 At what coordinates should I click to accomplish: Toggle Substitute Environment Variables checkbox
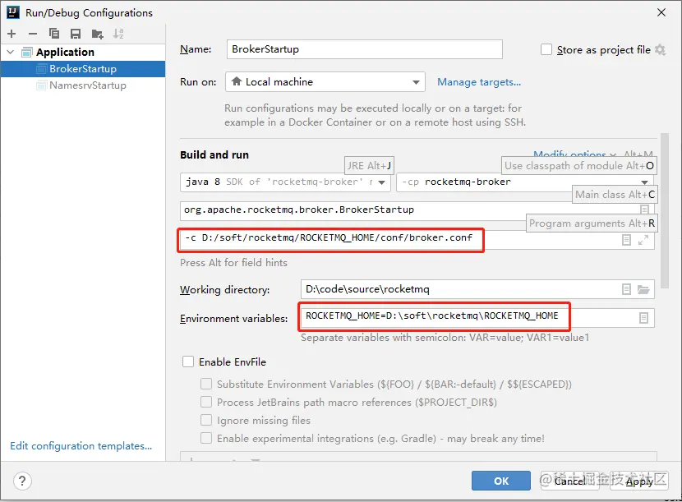[206, 384]
